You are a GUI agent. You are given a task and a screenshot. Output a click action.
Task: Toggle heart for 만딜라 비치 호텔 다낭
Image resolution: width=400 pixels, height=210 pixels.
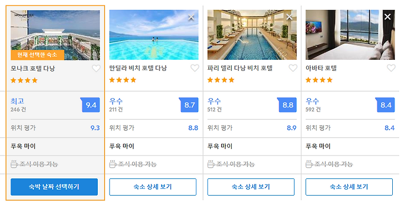click(194, 68)
